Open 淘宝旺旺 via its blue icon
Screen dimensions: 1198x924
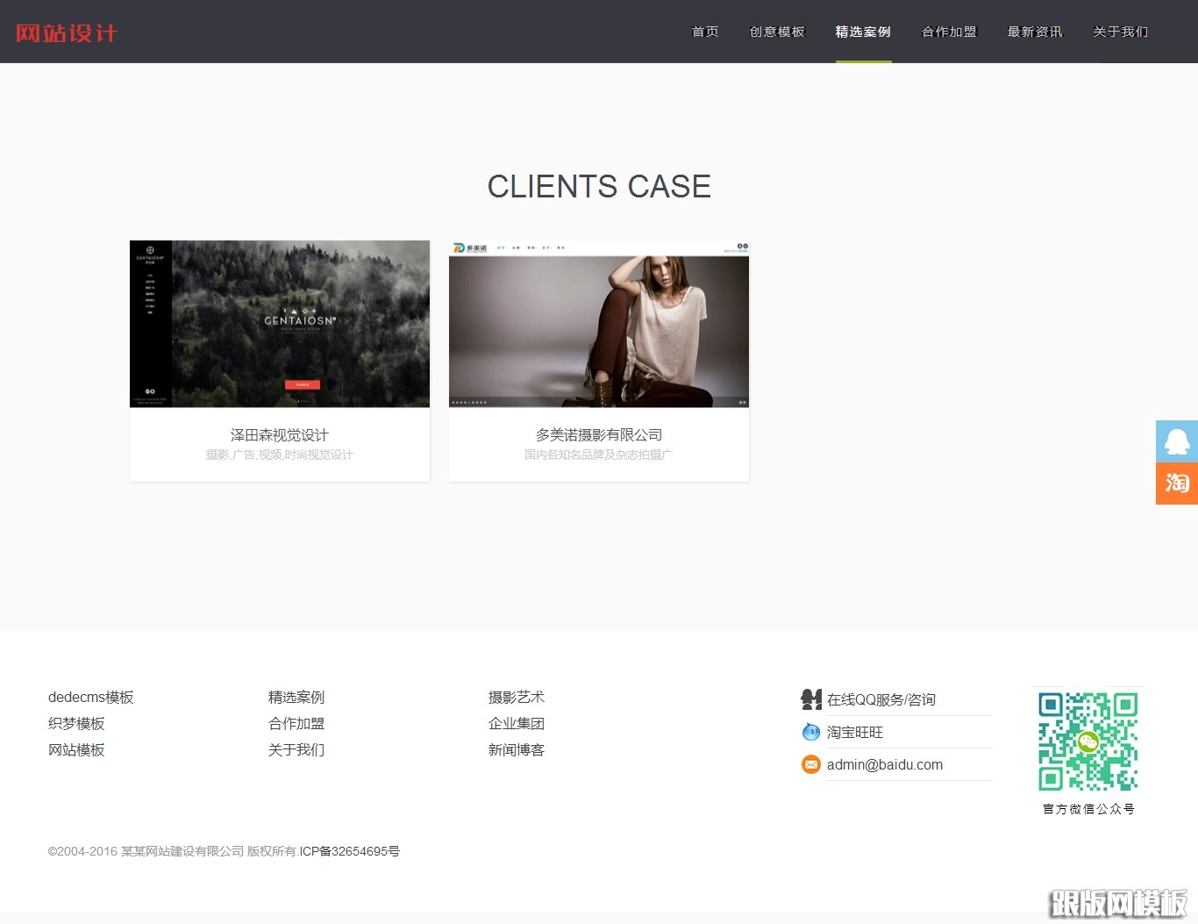click(810, 731)
